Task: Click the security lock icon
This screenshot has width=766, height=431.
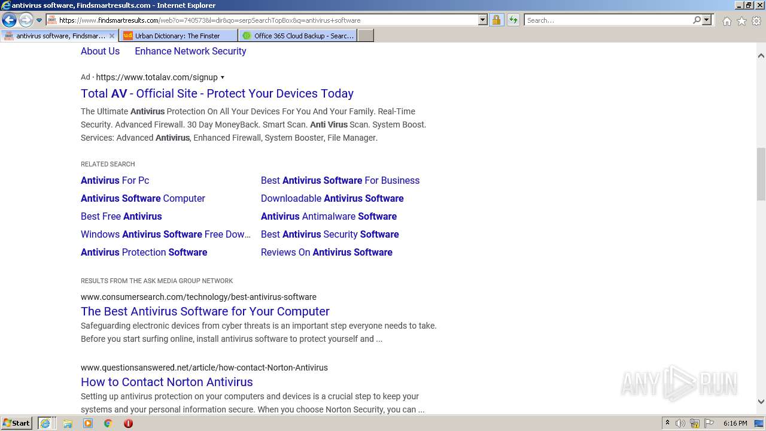Action: pos(496,20)
